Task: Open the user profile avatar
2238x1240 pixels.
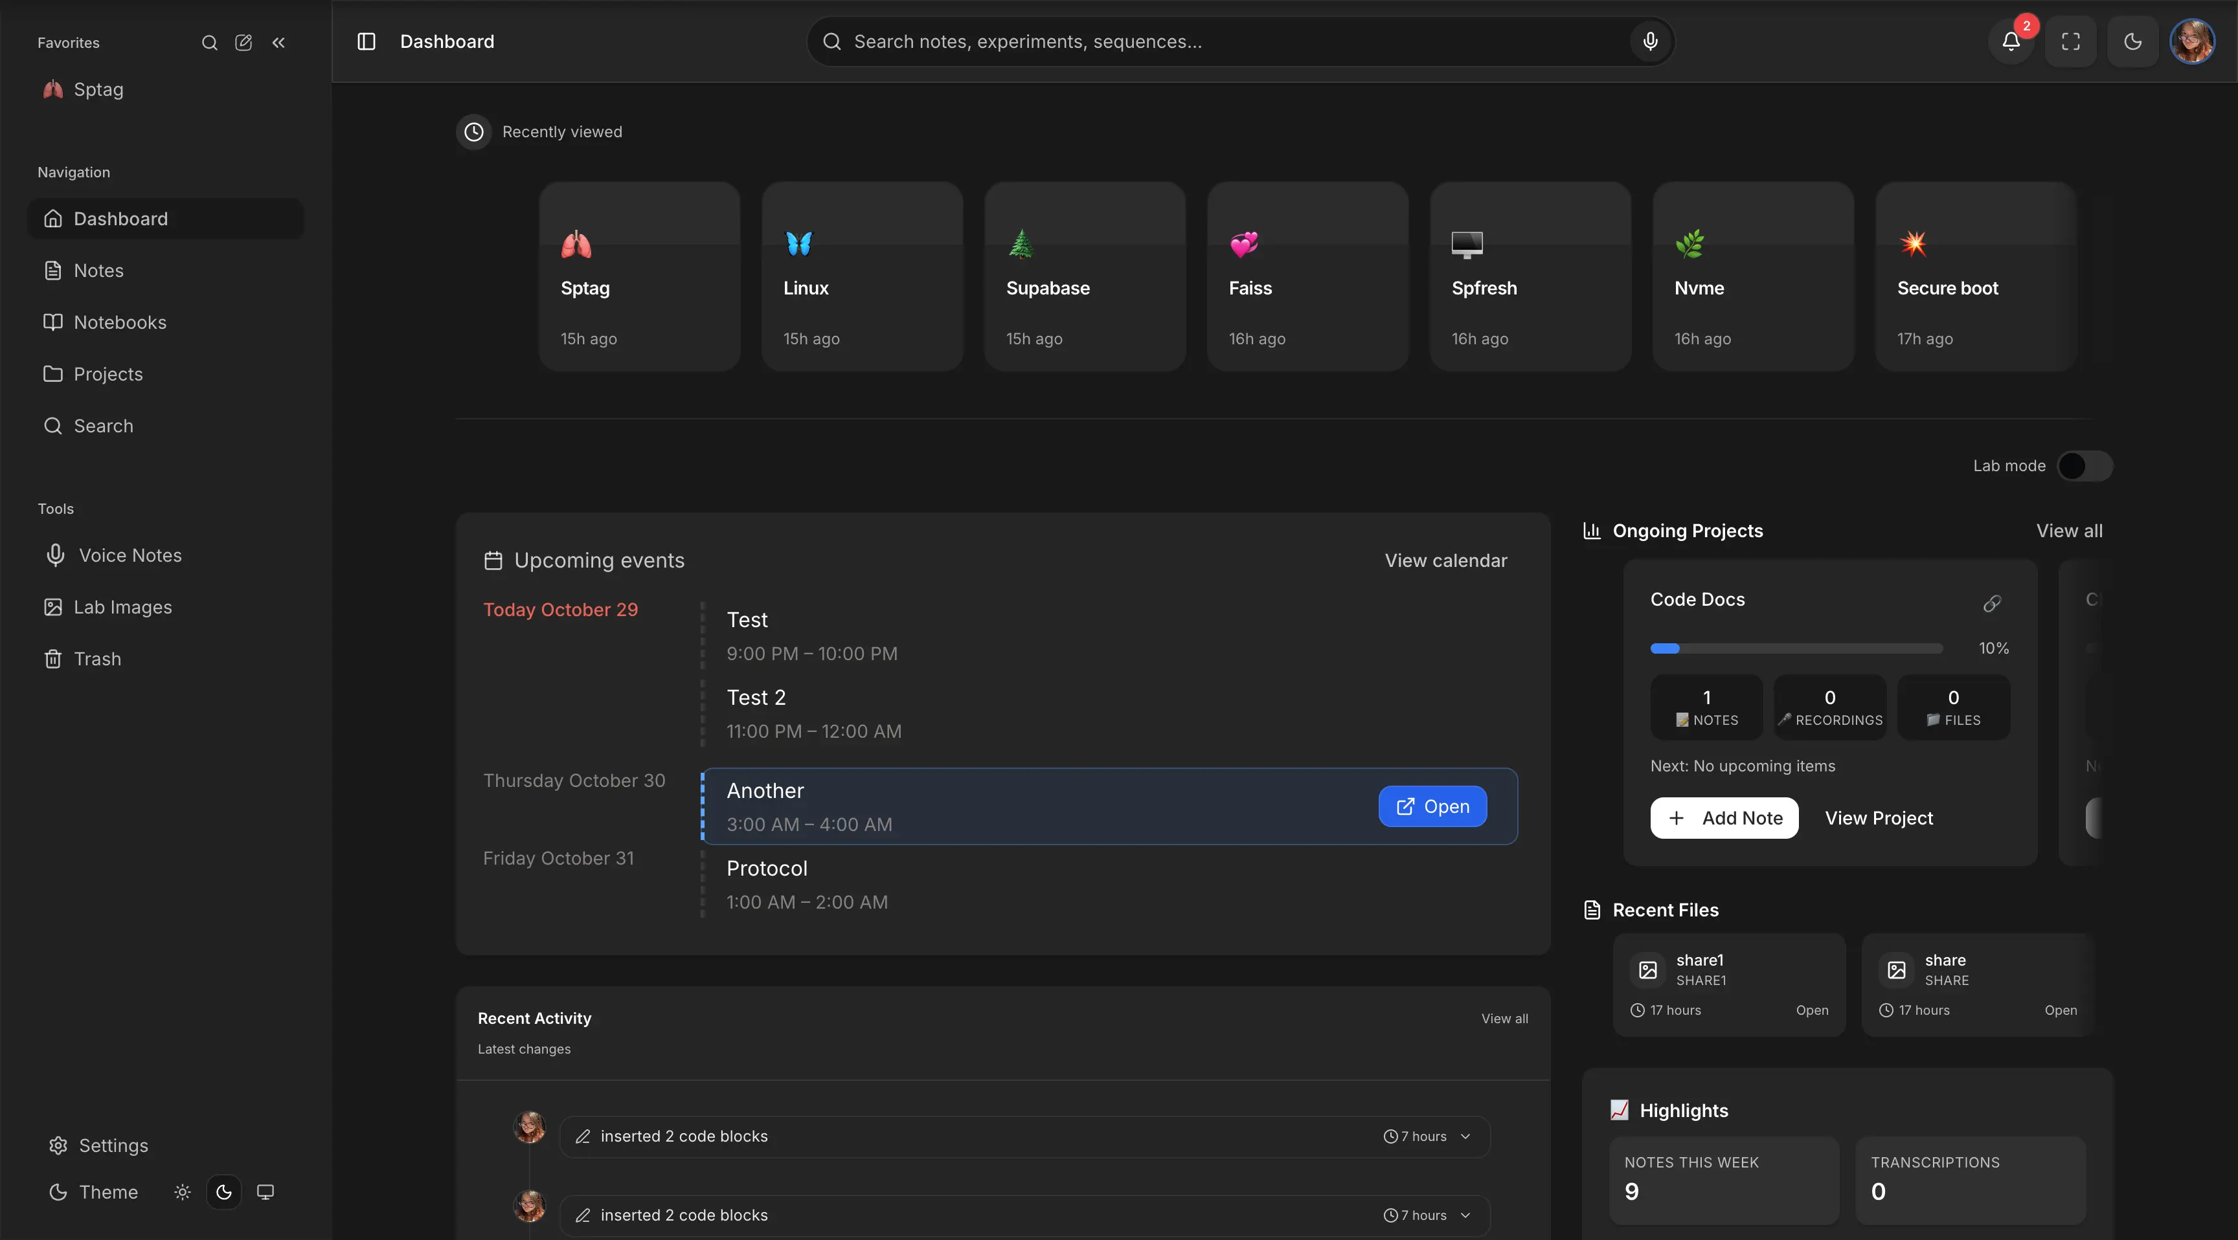Action: pyautogui.click(x=2191, y=41)
